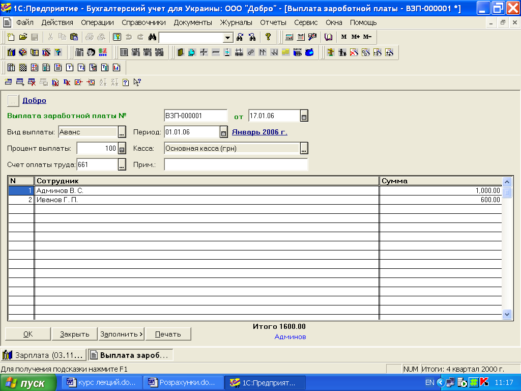The width and height of the screenshot is (521, 391).
Task: Open the Отчеты menu
Action: point(273,22)
